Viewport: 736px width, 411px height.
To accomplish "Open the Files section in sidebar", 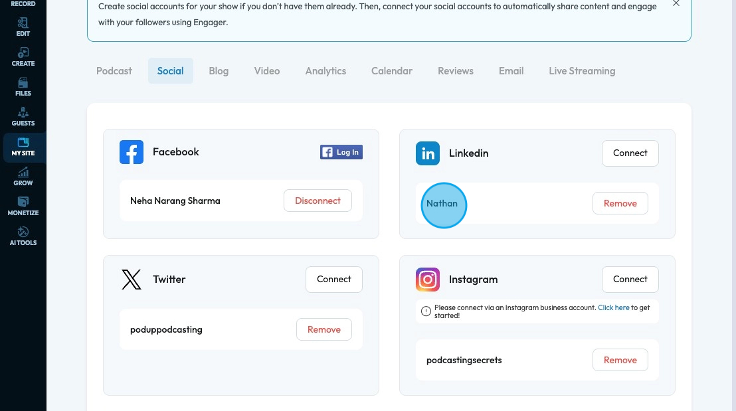I will [x=23, y=87].
